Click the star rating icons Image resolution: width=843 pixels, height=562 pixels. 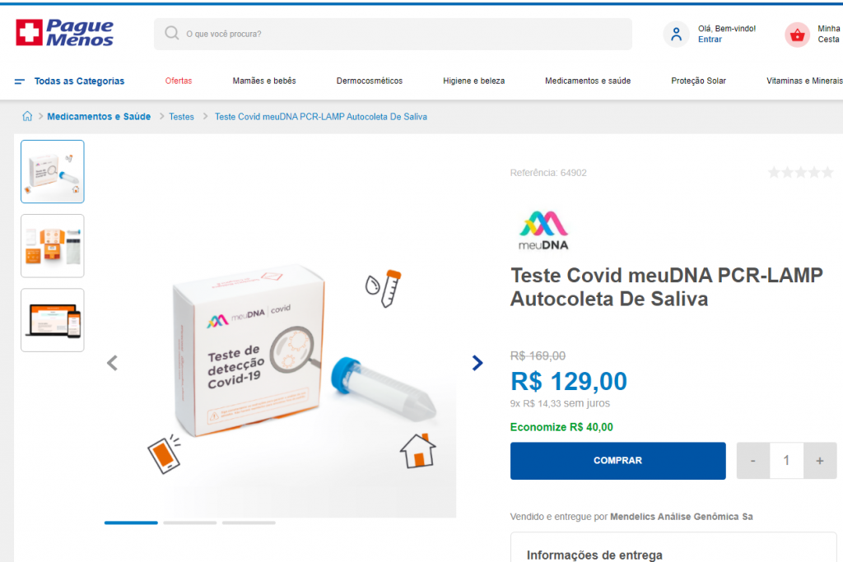pyautogui.click(x=800, y=173)
